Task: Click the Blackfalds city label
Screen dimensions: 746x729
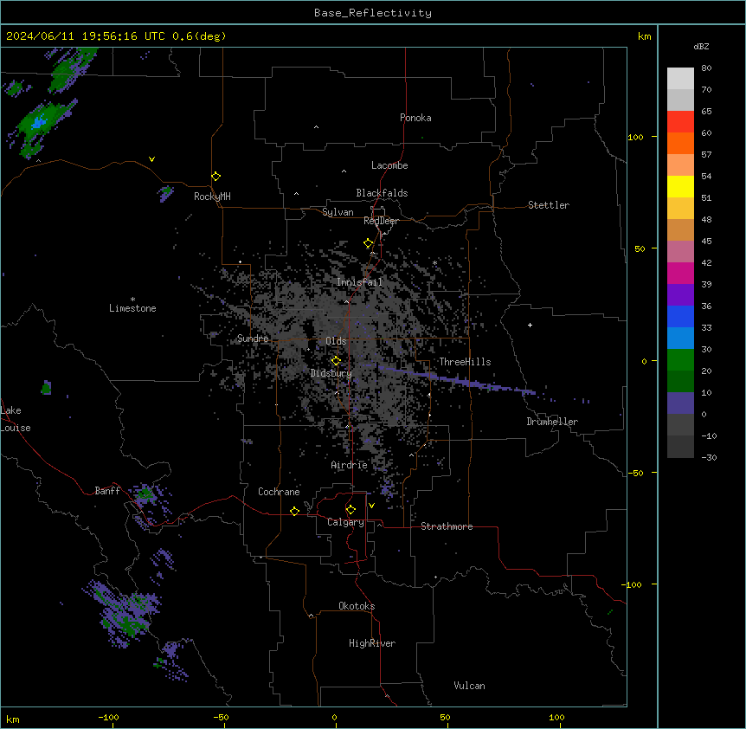Action: (382, 193)
